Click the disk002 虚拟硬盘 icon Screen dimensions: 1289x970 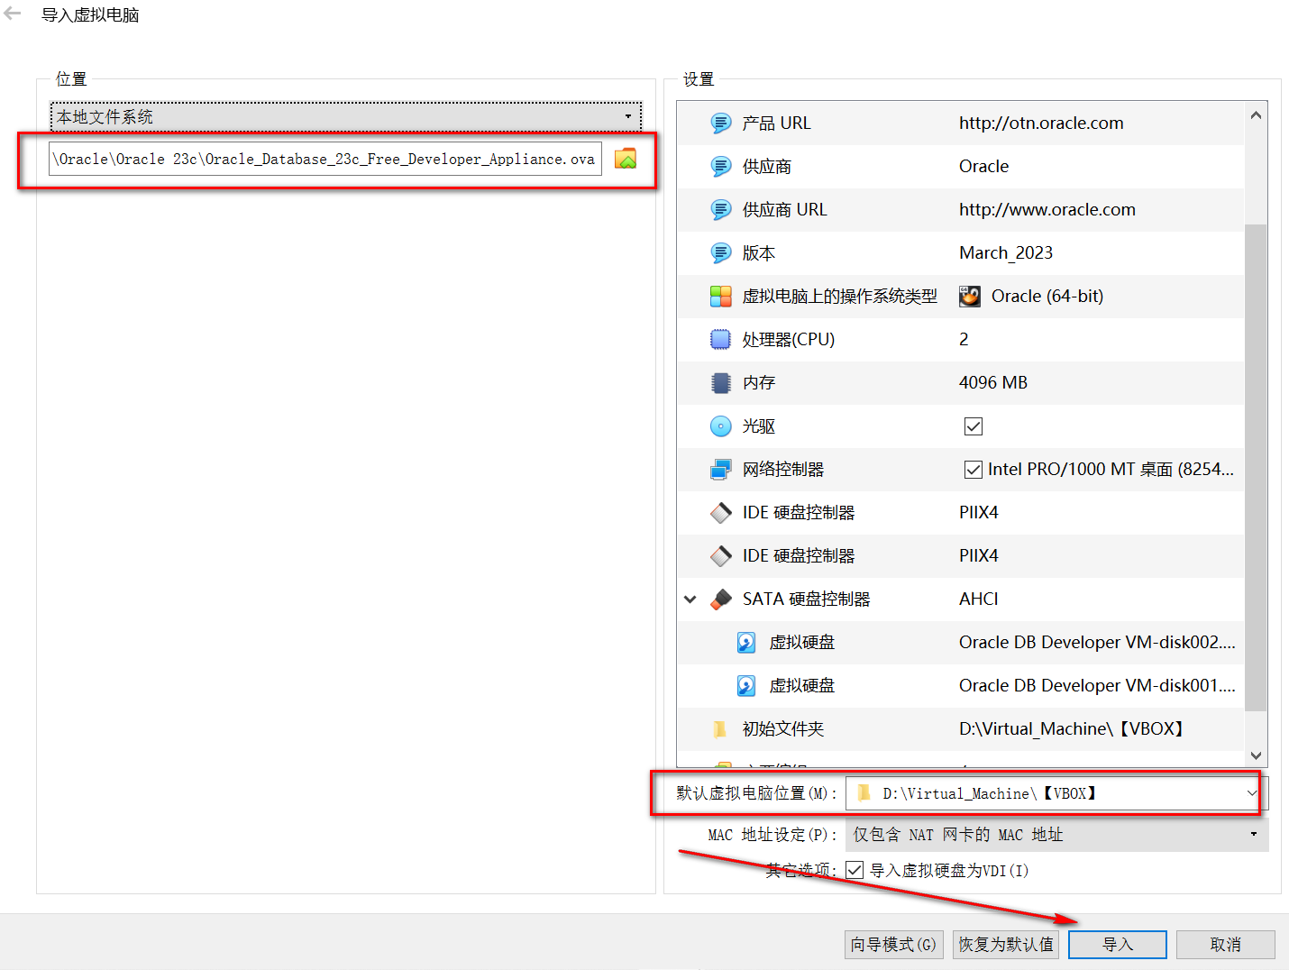[746, 643]
